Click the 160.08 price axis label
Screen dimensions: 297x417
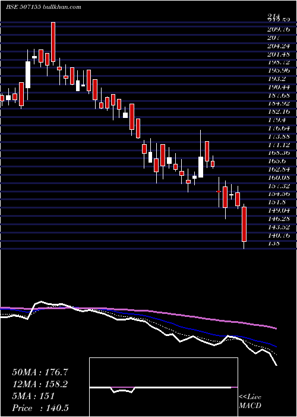pos(278,178)
